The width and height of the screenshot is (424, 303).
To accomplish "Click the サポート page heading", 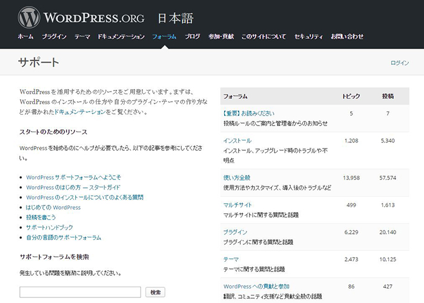I will [38, 62].
